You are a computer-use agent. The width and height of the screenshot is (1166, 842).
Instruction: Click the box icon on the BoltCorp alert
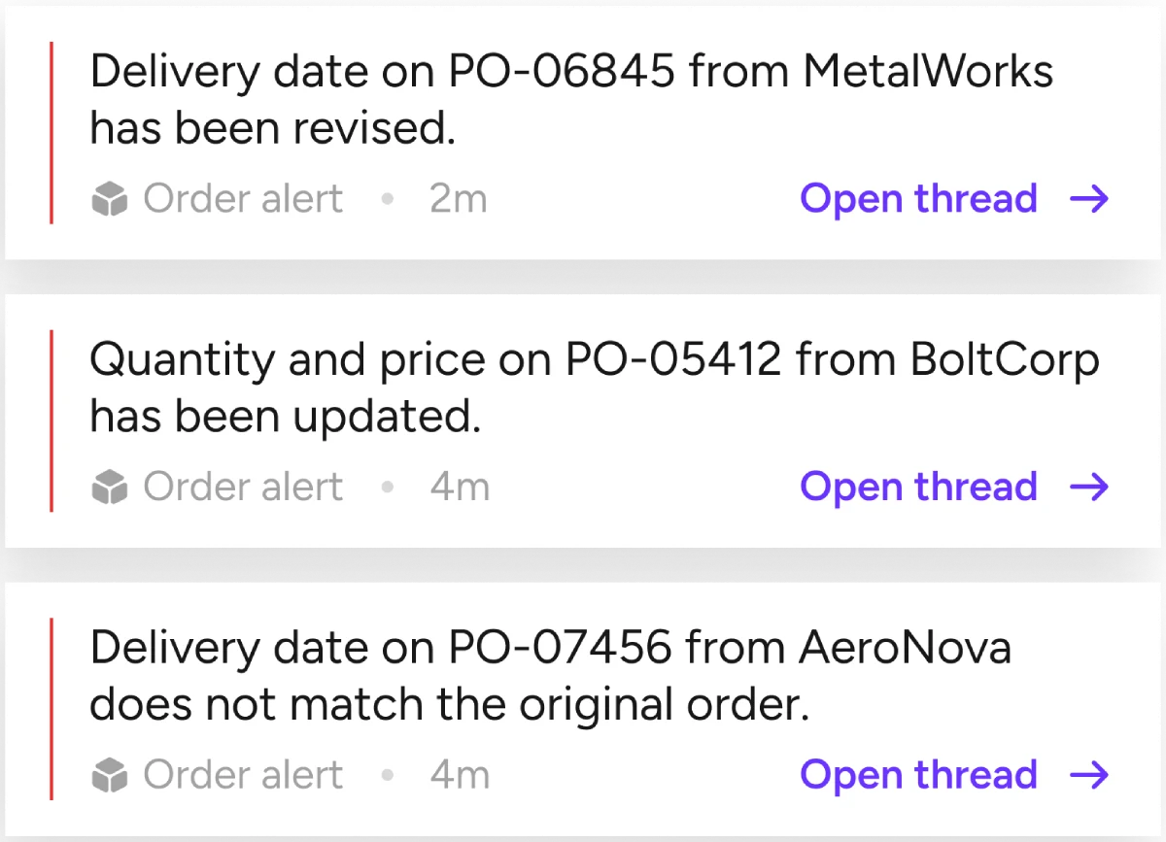pyautogui.click(x=110, y=488)
